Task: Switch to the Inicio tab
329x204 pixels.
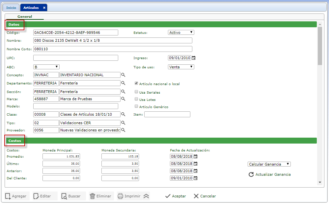Action: 11,8
